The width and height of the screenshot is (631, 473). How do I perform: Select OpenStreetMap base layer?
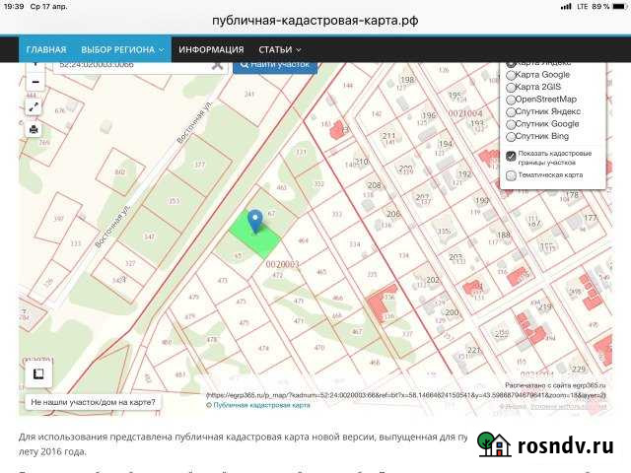(511, 100)
